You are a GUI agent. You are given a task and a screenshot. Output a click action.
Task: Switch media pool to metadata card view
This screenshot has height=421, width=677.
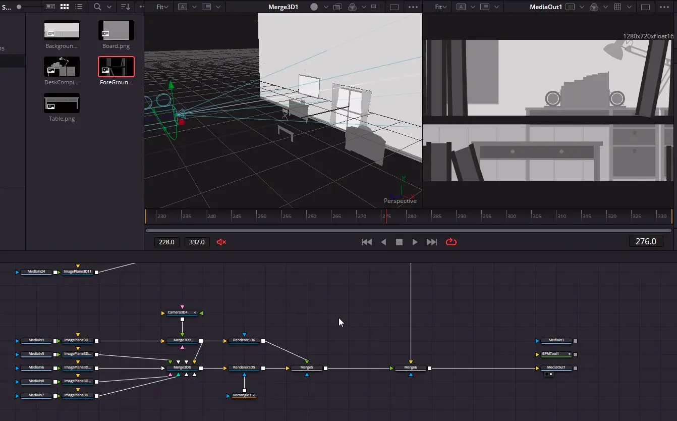click(x=50, y=7)
